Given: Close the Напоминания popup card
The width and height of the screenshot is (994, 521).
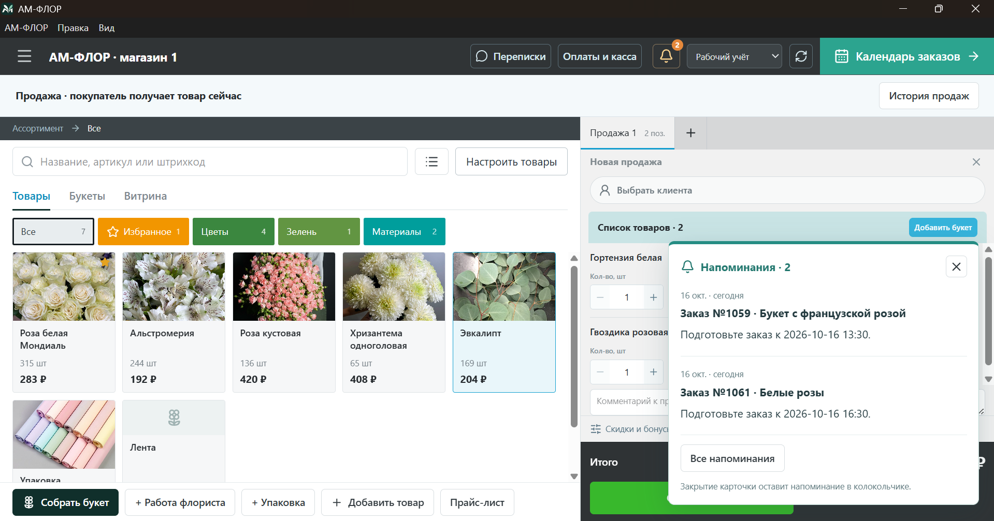Looking at the screenshot, I should (x=956, y=266).
